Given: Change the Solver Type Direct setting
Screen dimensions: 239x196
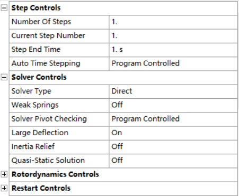Looking at the screenshot, I should coord(173,91).
